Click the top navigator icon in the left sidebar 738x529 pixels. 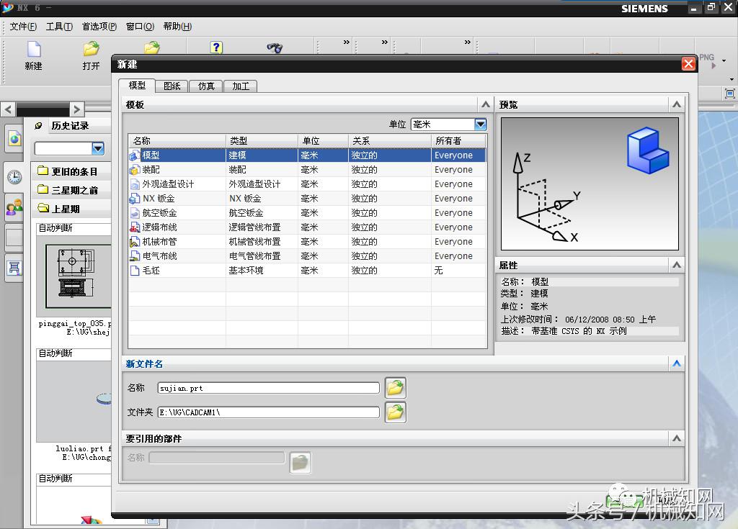click(14, 138)
